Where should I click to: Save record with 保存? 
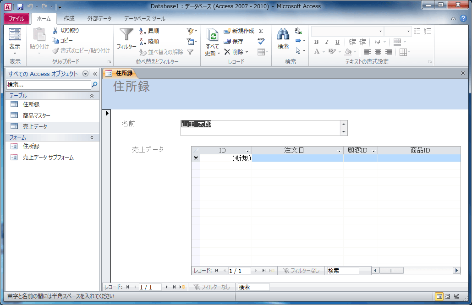coord(233,41)
